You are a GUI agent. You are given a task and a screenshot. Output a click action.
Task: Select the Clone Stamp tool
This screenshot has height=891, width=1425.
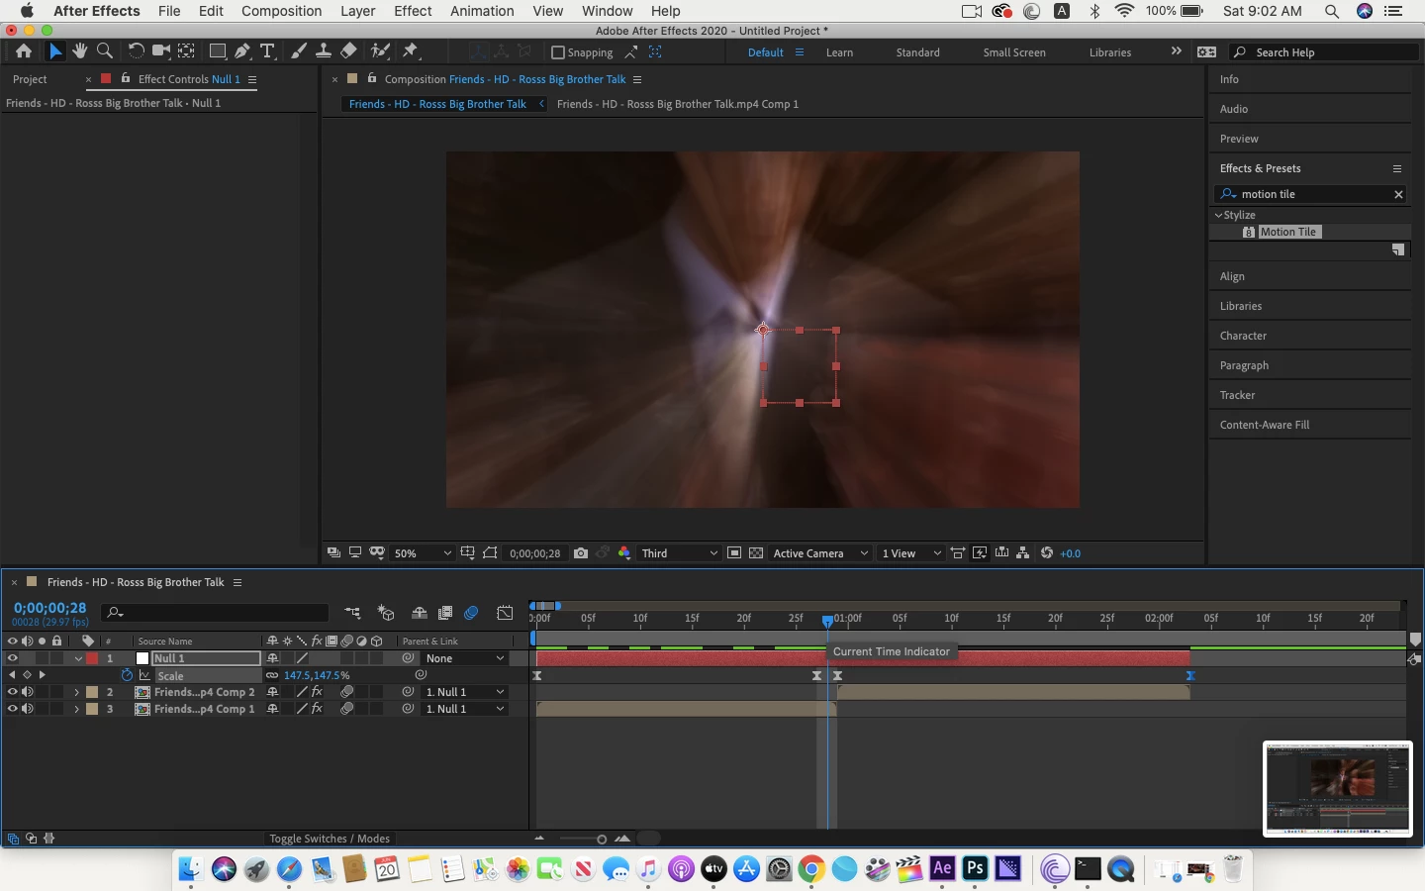coord(323,51)
